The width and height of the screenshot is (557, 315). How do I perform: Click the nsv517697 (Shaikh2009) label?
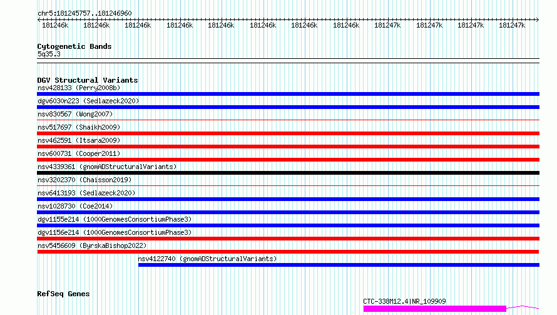79,127
